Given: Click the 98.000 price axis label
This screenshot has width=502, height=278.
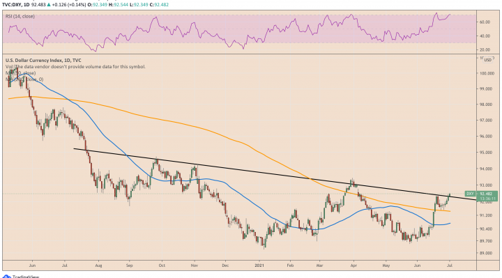Looking at the screenshot, I should [x=487, y=105].
